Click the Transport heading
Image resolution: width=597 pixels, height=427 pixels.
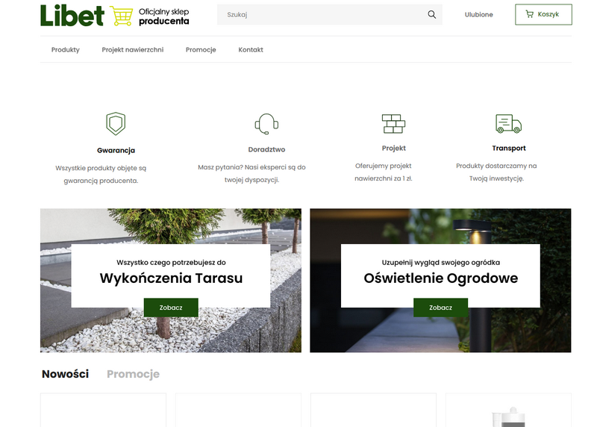[509, 148]
